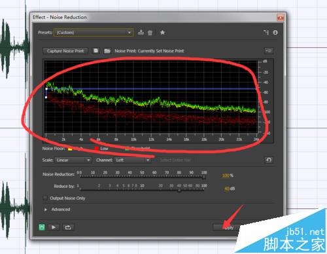Reset the noise reduction graph
Screen dimensions: 327x254
pos(269,160)
